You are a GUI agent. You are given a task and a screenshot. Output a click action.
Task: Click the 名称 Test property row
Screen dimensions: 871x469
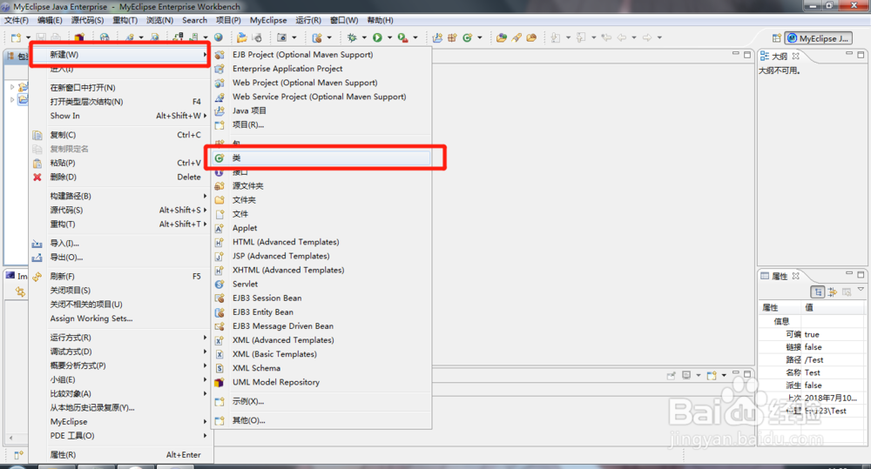pos(812,372)
